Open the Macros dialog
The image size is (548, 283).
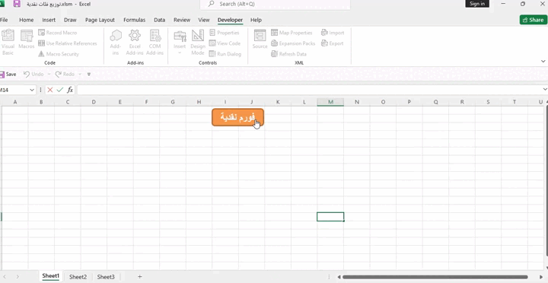(26, 40)
